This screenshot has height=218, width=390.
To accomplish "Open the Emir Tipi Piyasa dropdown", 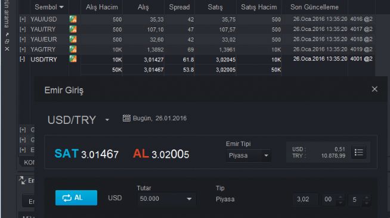I will (x=248, y=155).
